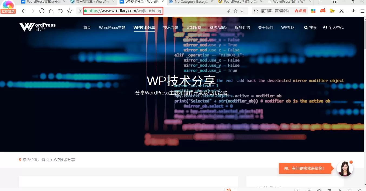Reload the page with the refresh icon
Viewport: 366px width, 191px height.
(x=42, y=11)
